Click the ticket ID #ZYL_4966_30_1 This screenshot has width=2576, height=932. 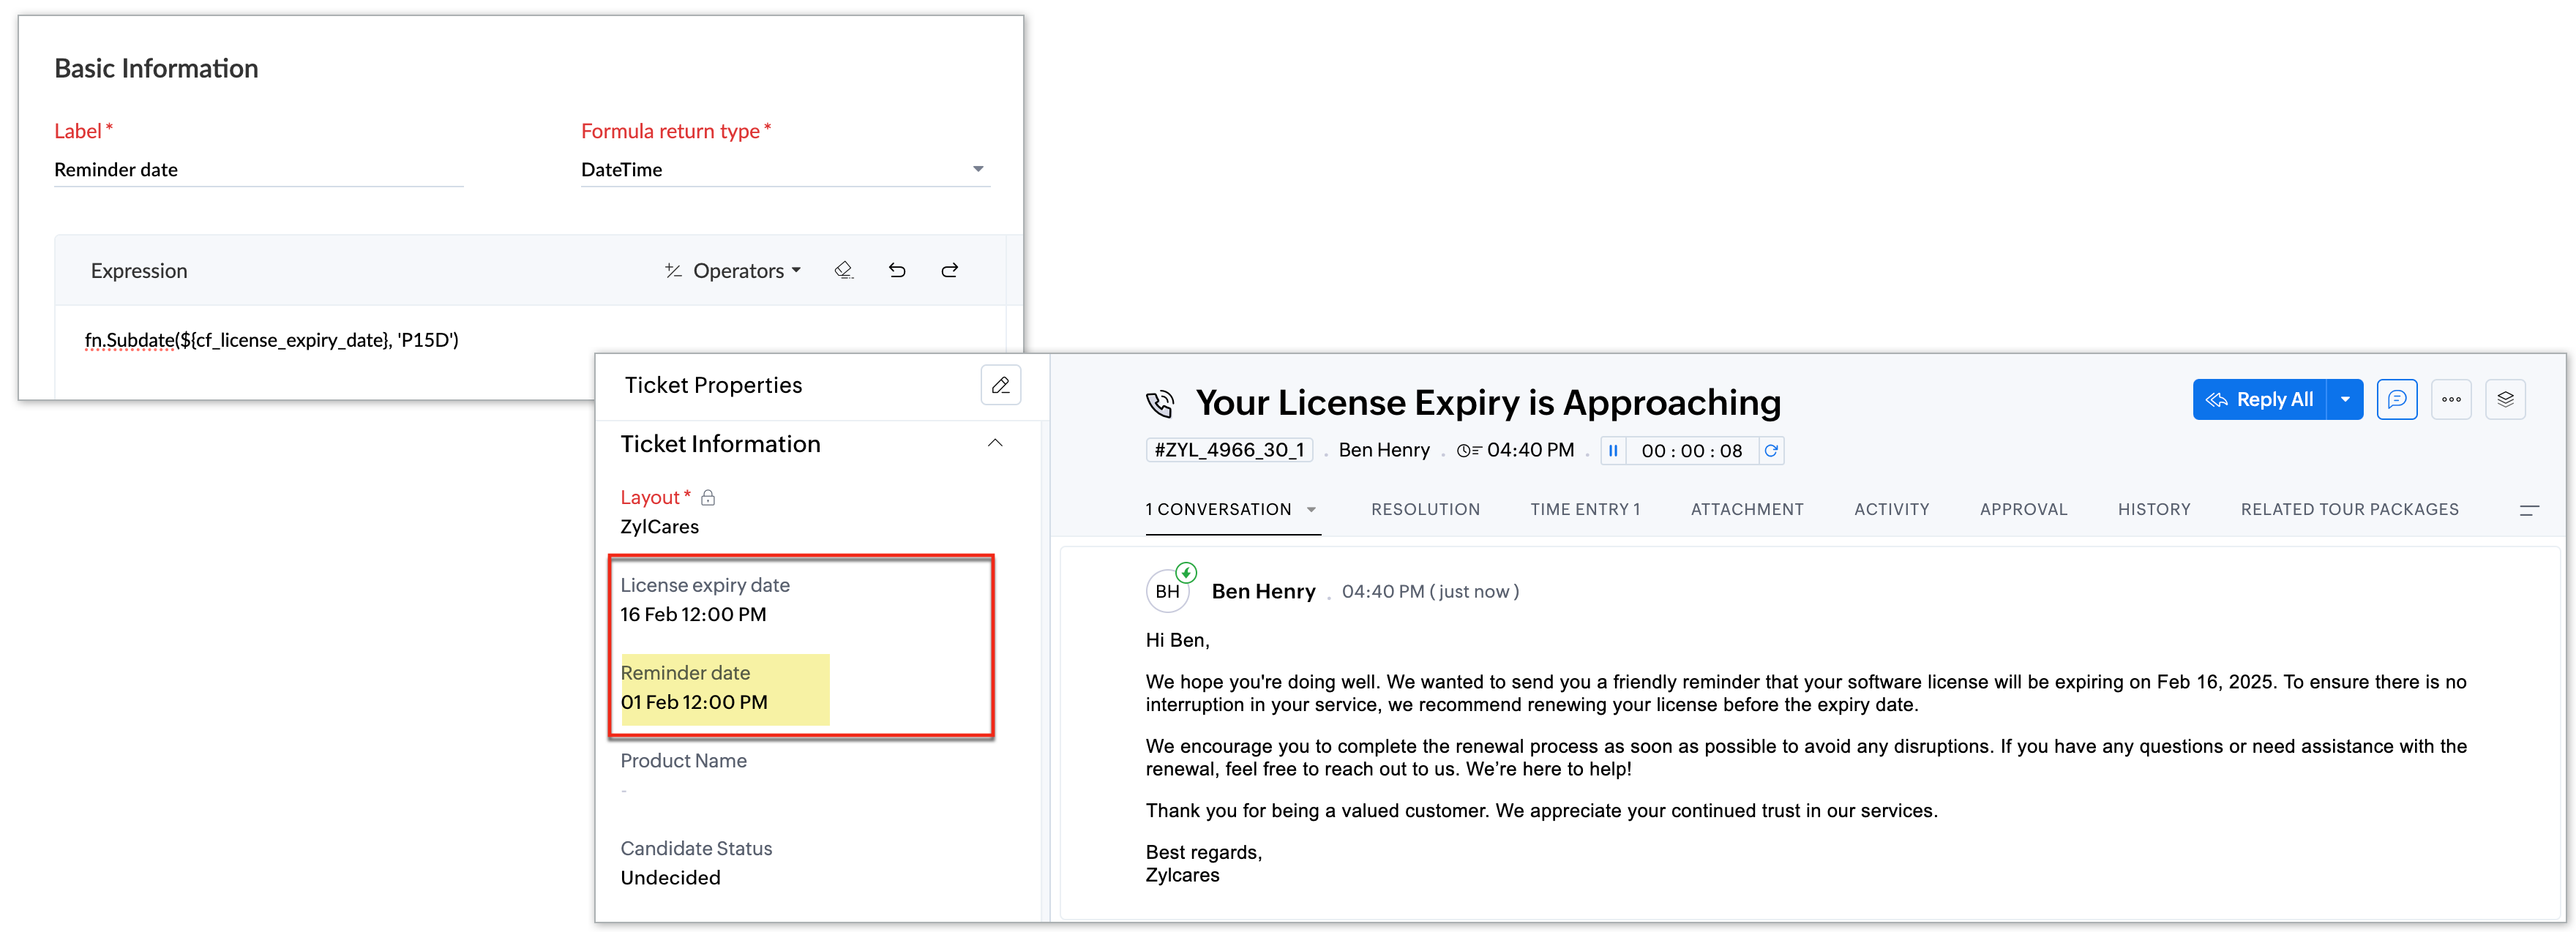pos(1229,450)
